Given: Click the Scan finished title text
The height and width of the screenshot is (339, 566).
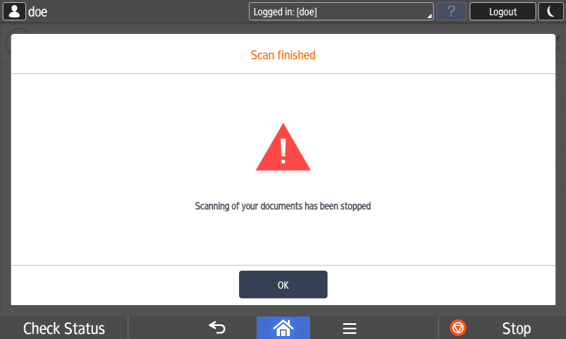Looking at the screenshot, I should (283, 55).
